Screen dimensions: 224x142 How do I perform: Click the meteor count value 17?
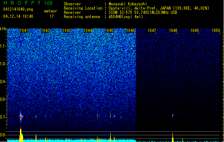coord(52,16)
